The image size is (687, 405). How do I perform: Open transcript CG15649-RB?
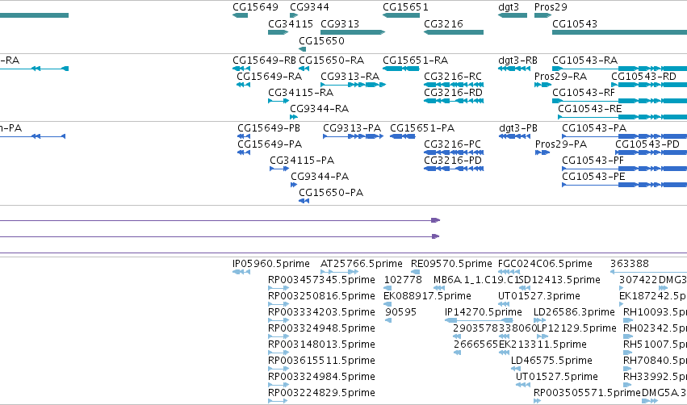(265, 61)
